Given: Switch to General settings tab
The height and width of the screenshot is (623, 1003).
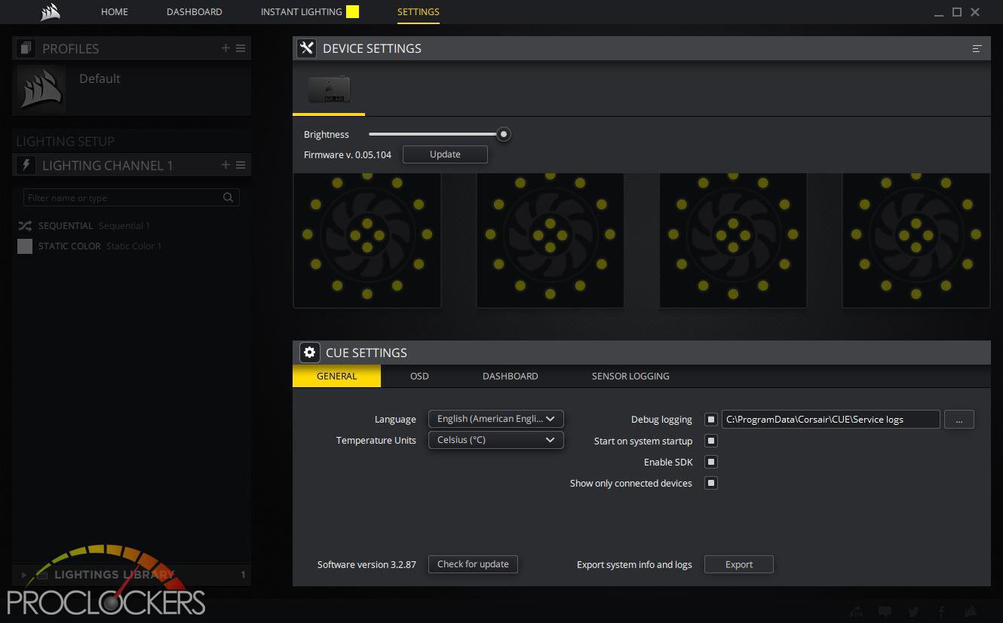Looking at the screenshot, I should tap(336, 376).
